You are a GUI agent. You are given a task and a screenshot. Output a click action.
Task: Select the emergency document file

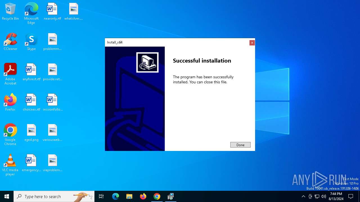tap(31, 163)
